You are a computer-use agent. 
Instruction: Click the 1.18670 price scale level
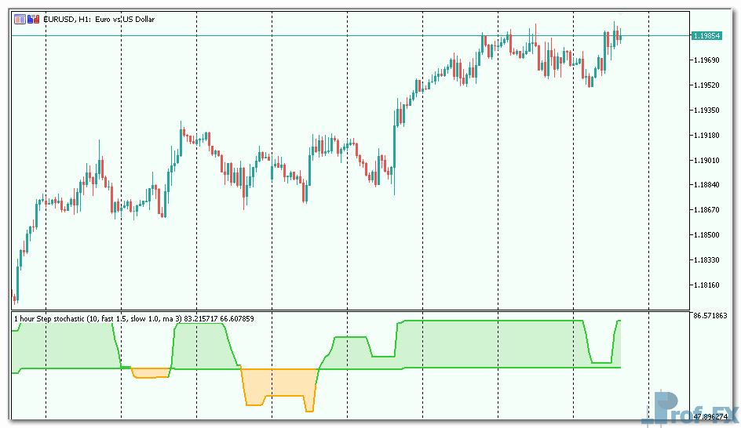pyautogui.click(x=707, y=210)
